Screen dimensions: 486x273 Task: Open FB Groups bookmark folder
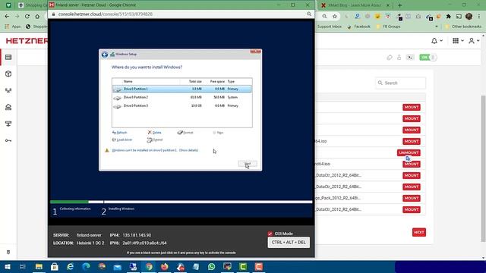pyautogui.click(x=388, y=27)
